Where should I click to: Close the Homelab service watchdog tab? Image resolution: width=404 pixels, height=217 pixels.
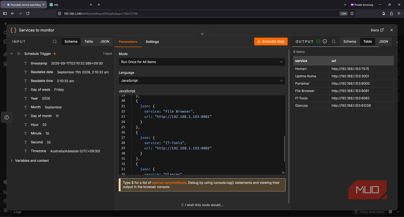[44, 5]
